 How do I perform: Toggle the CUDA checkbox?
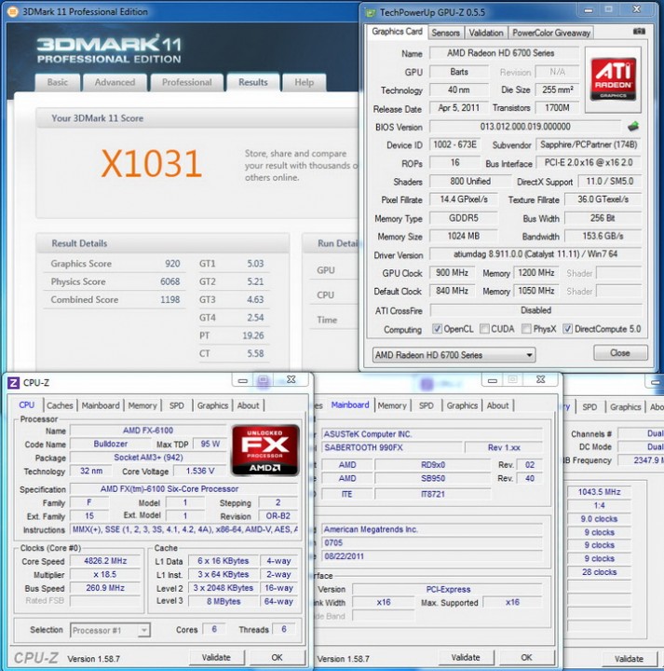coord(484,329)
